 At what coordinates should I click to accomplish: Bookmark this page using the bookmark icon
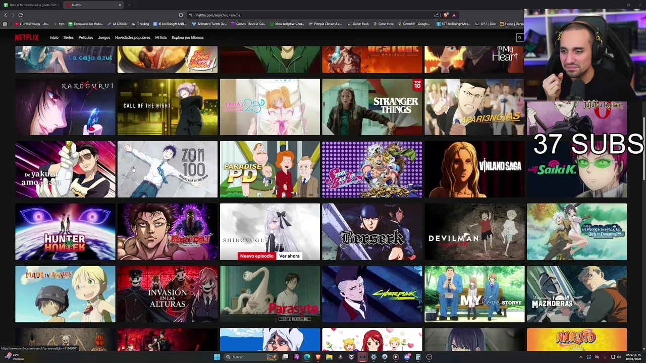[x=181, y=15]
